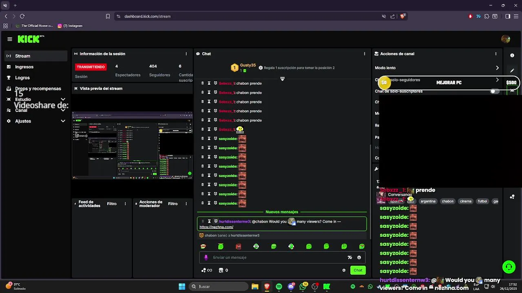Screen dimensions: 522x293
Task: Send message with the green Chat button
Action: point(358,270)
